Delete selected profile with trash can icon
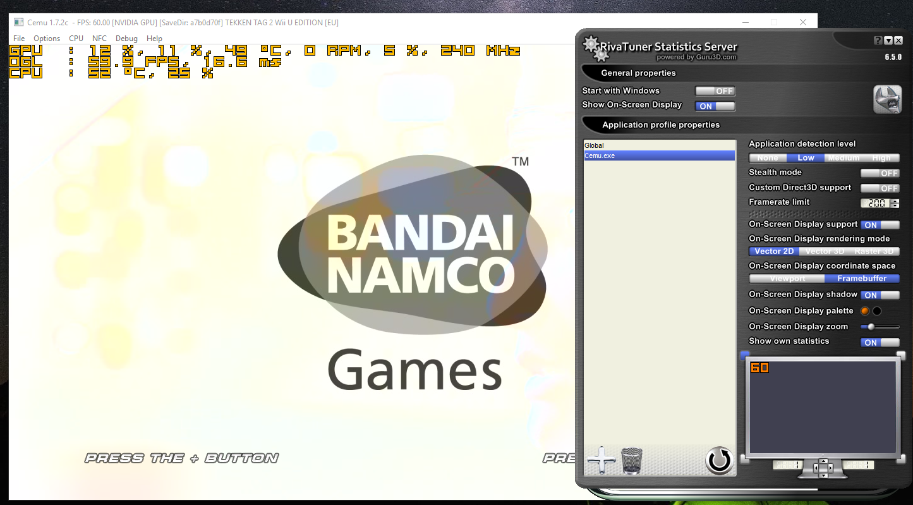 click(x=632, y=461)
